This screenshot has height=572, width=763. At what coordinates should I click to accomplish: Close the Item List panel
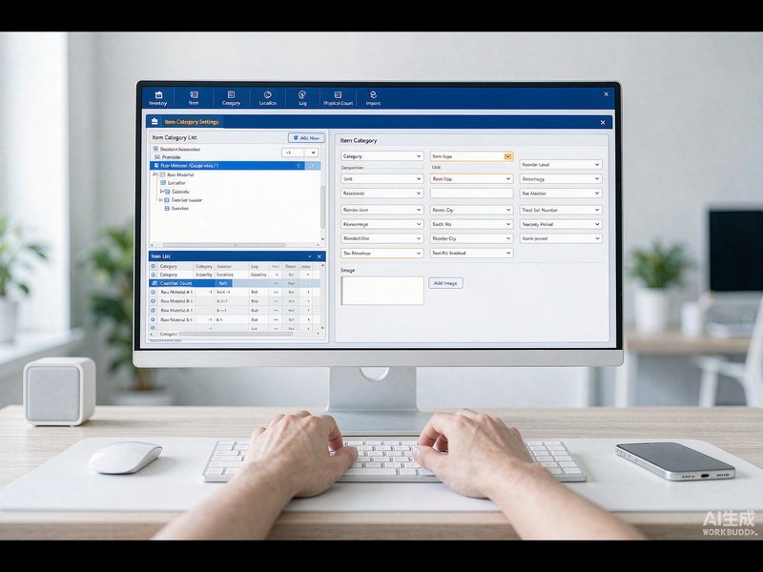[x=320, y=256]
